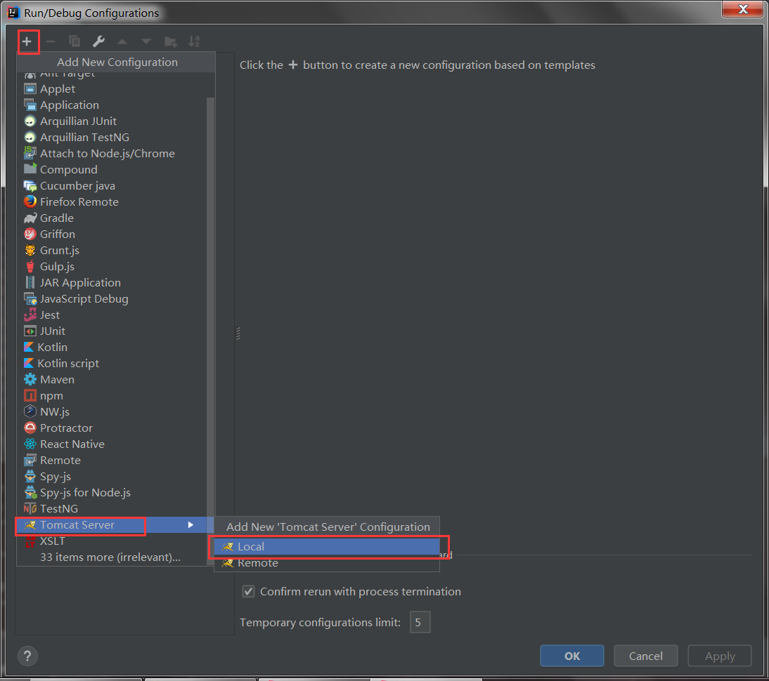Click the Firefox Remote icon
769x681 pixels.
point(30,202)
